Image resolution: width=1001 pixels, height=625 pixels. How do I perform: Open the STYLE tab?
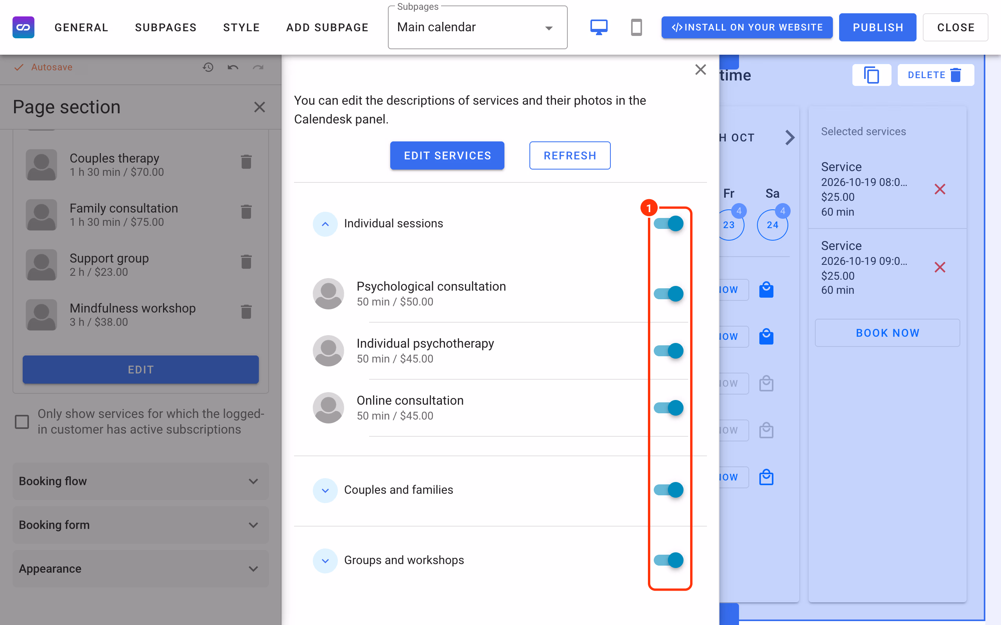241,27
